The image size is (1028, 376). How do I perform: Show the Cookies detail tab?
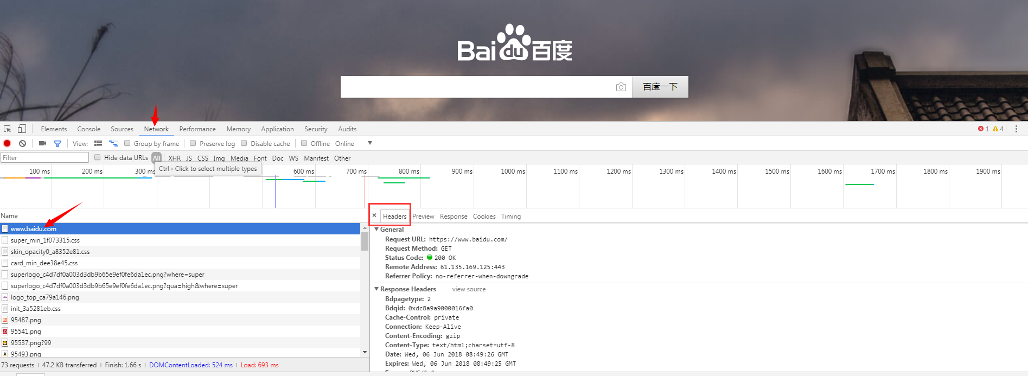tap(484, 216)
